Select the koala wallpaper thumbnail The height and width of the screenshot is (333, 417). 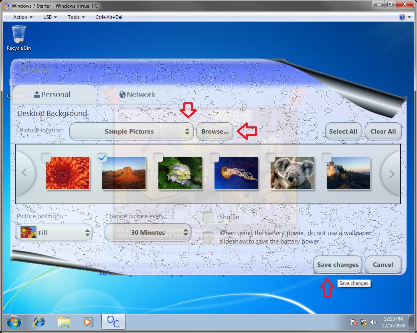(x=292, y=173)
